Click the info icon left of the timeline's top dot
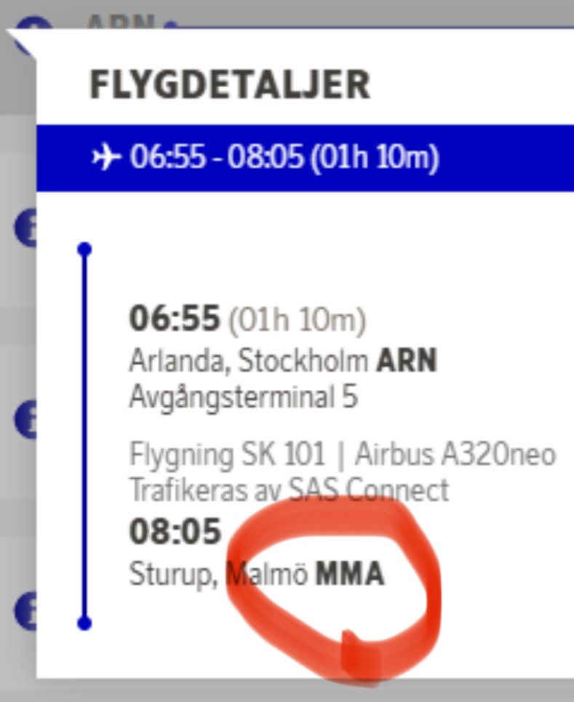574x702 pixels. click(26, 228)
